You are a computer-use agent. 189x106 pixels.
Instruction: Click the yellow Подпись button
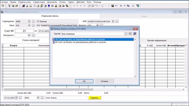[94, 98]
